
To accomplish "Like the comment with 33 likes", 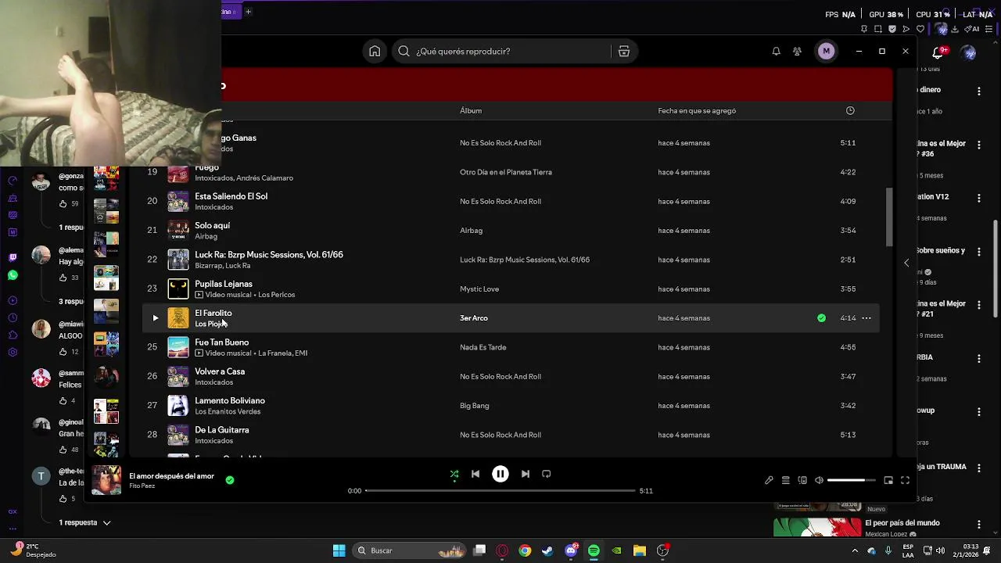I will tap(63, 278).
